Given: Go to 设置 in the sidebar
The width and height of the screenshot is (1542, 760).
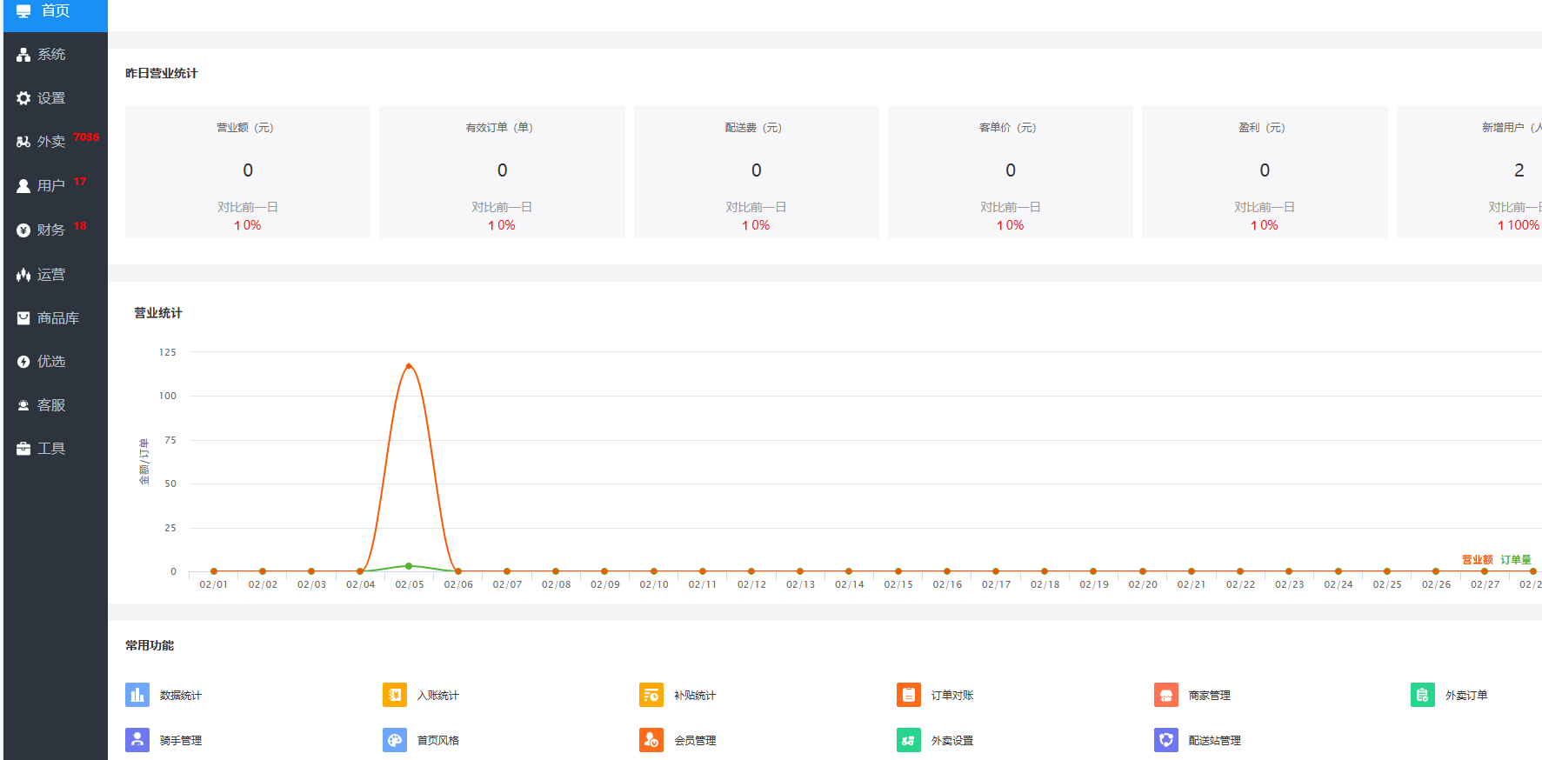Looking at the screenshot, I should pos(51,98).
